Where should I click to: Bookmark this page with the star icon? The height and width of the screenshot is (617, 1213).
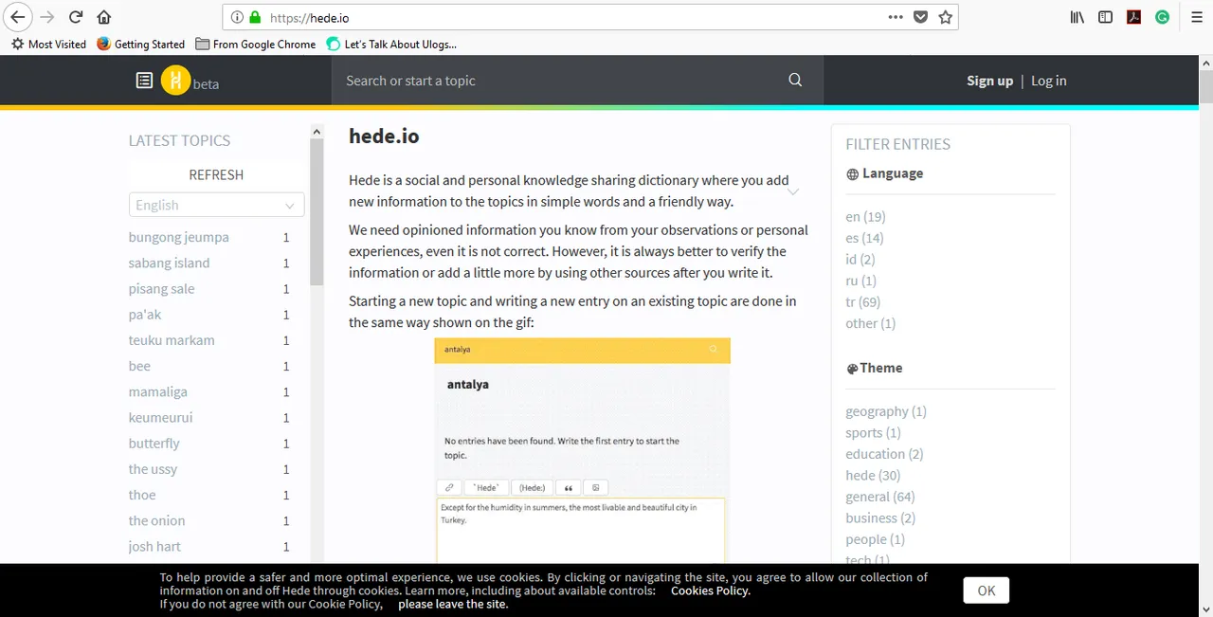pos(945,17)
